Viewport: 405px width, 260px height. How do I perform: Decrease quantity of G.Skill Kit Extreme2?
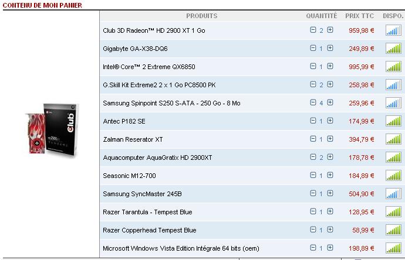tap(313, 84)
